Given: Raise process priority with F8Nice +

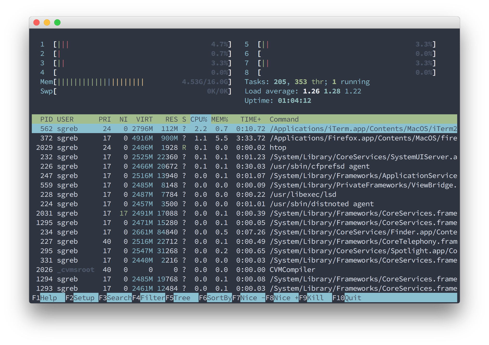Looking at the screenshot, I should 283,298.
